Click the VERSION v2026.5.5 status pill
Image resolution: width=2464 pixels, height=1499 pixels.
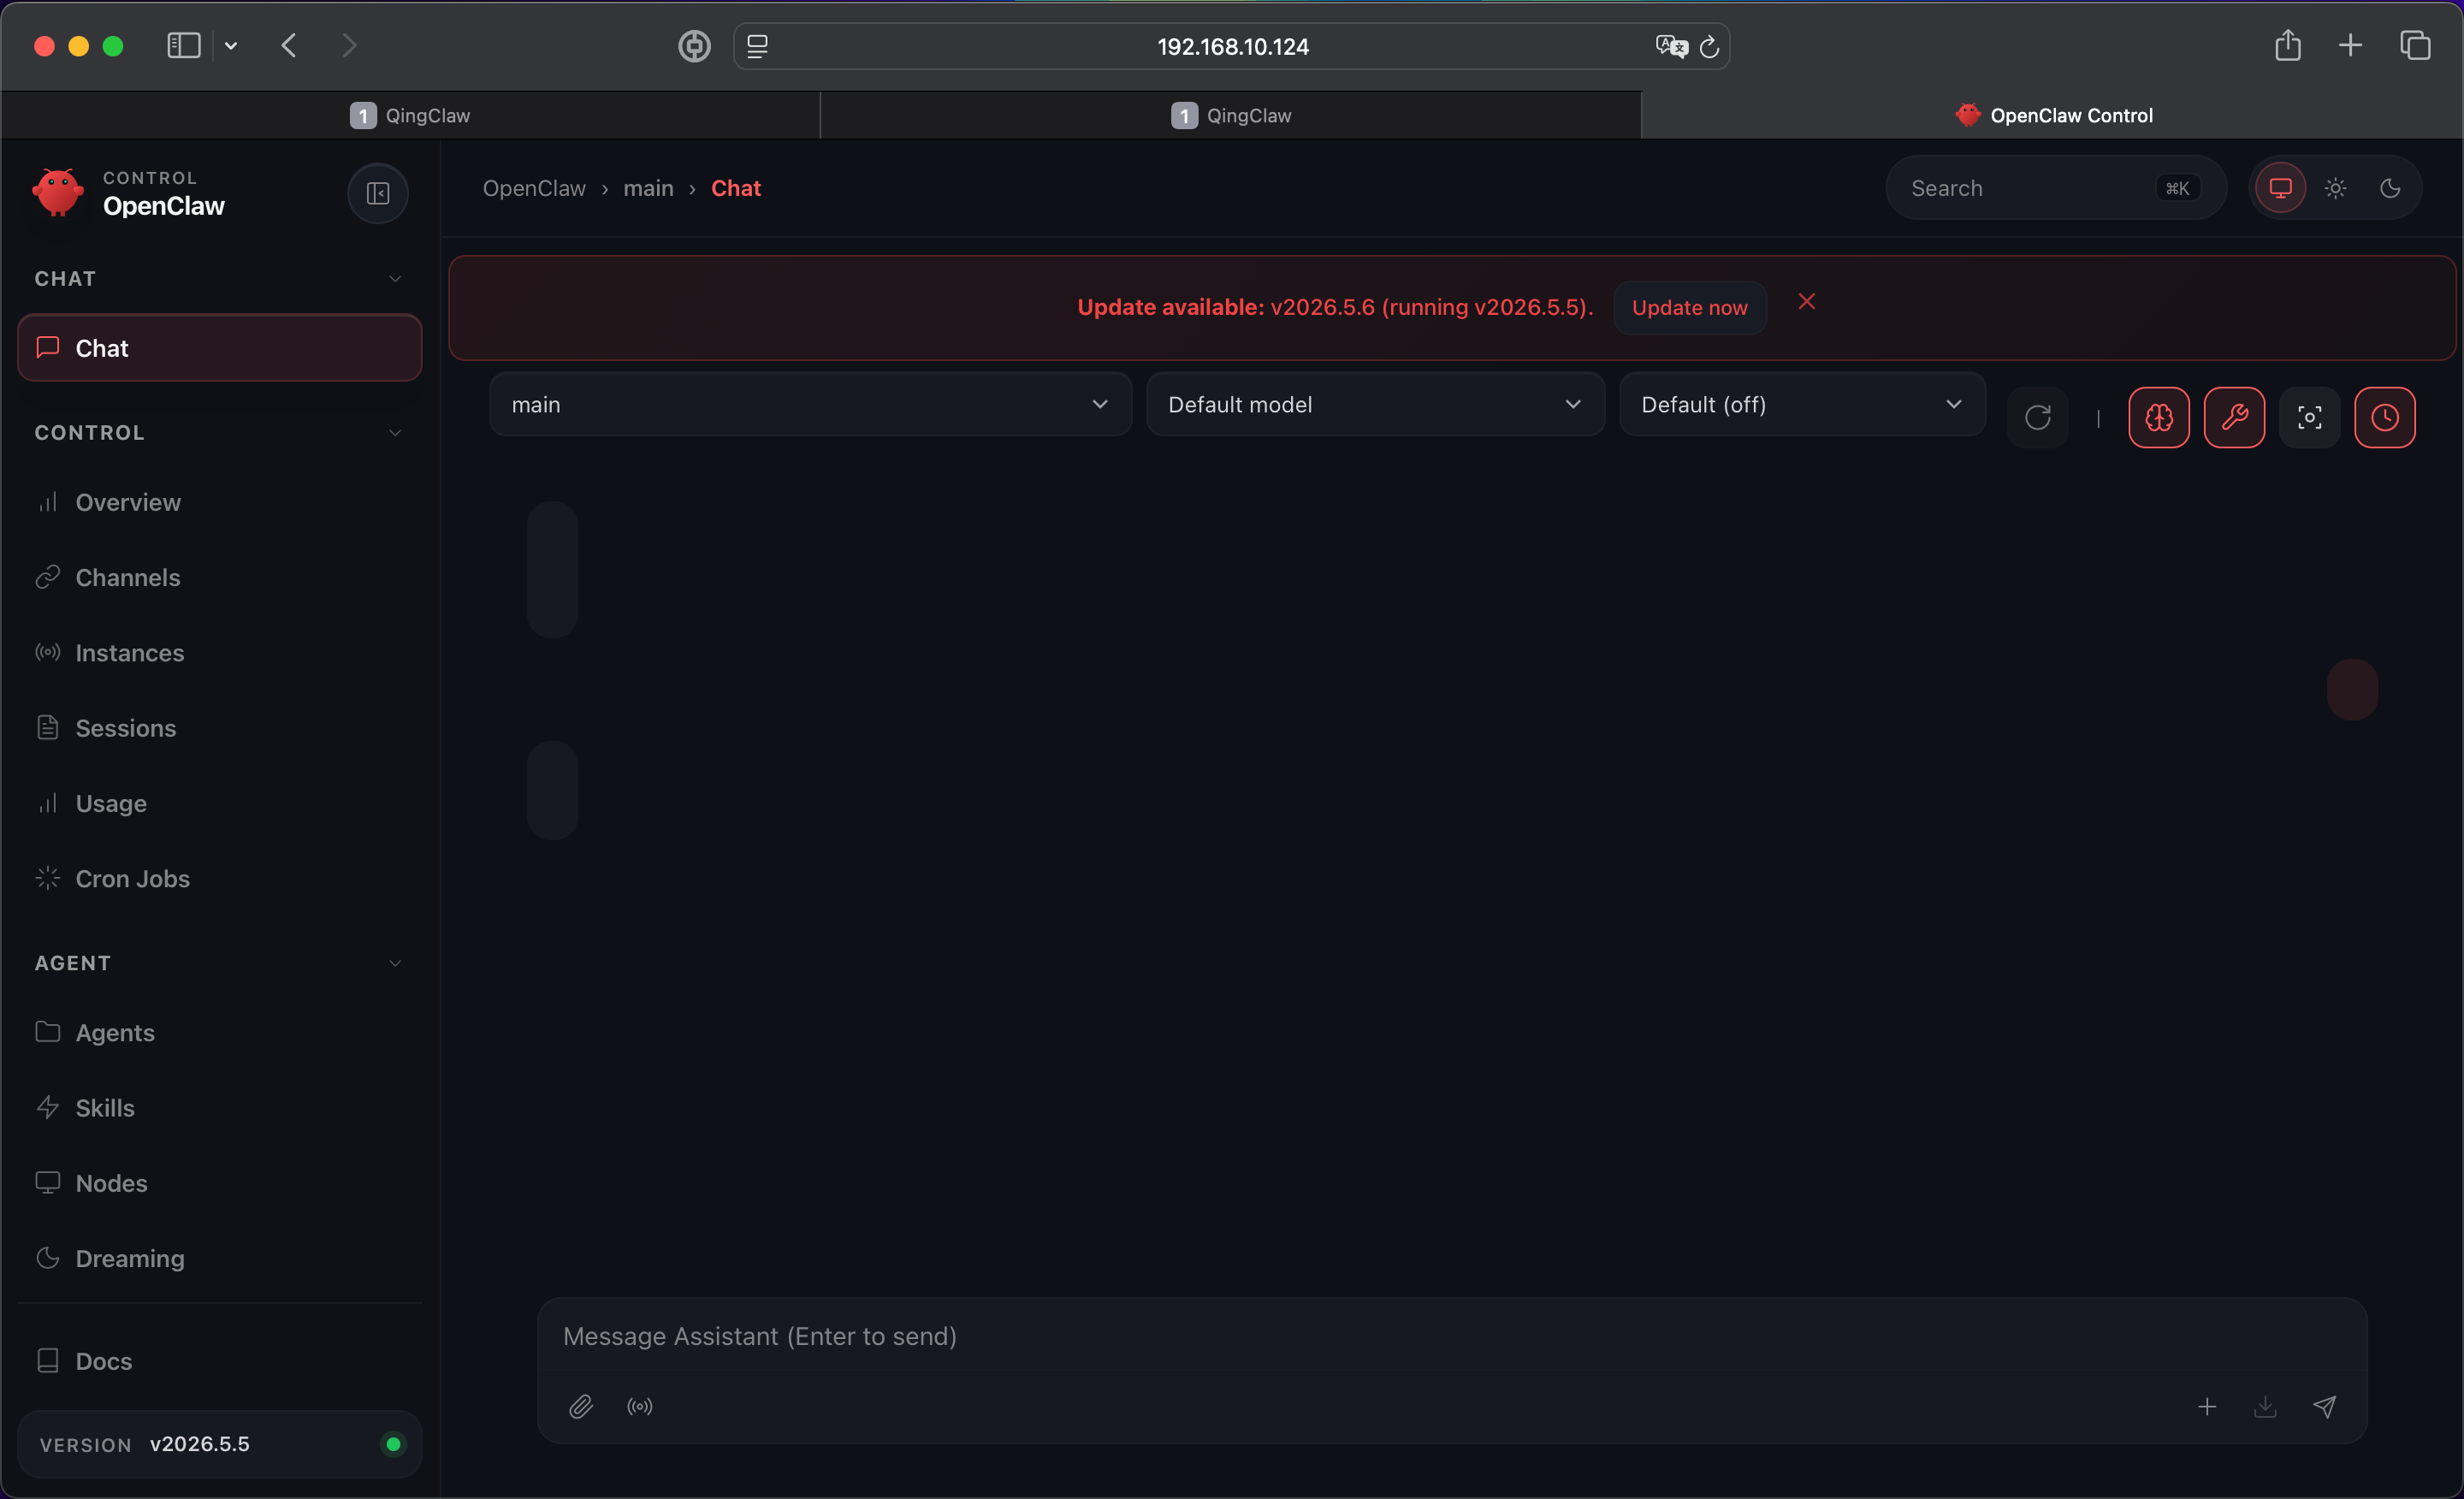pyautogui.click(x=220, y=1444)
